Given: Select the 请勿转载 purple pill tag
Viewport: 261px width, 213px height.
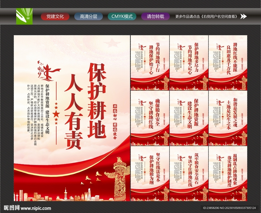Looking at the screenshot, I should [155, 16].
